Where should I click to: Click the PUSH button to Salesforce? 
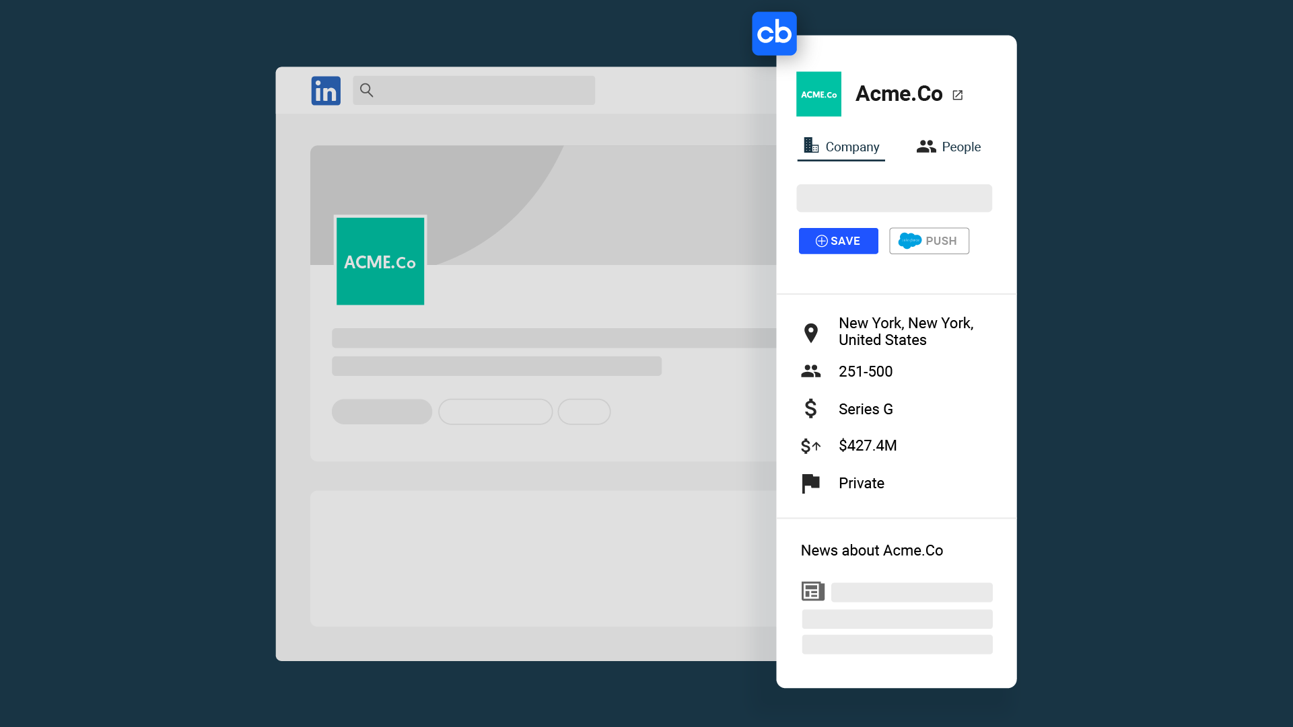(x=929, y=241)
